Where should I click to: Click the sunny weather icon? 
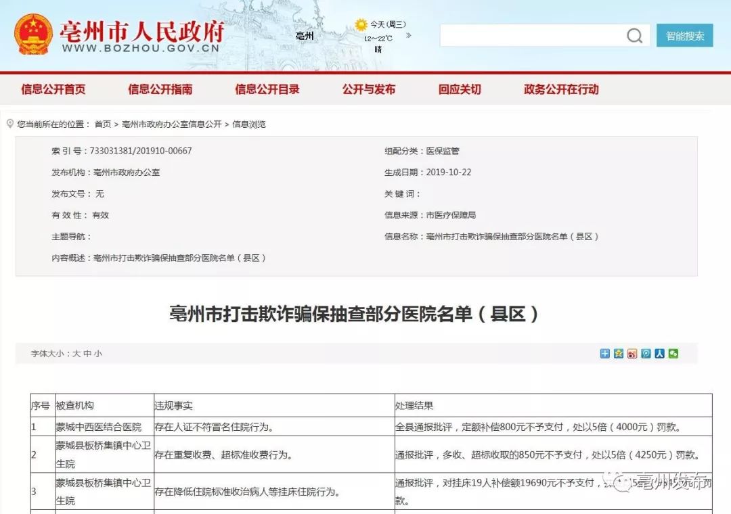(361, 25)
